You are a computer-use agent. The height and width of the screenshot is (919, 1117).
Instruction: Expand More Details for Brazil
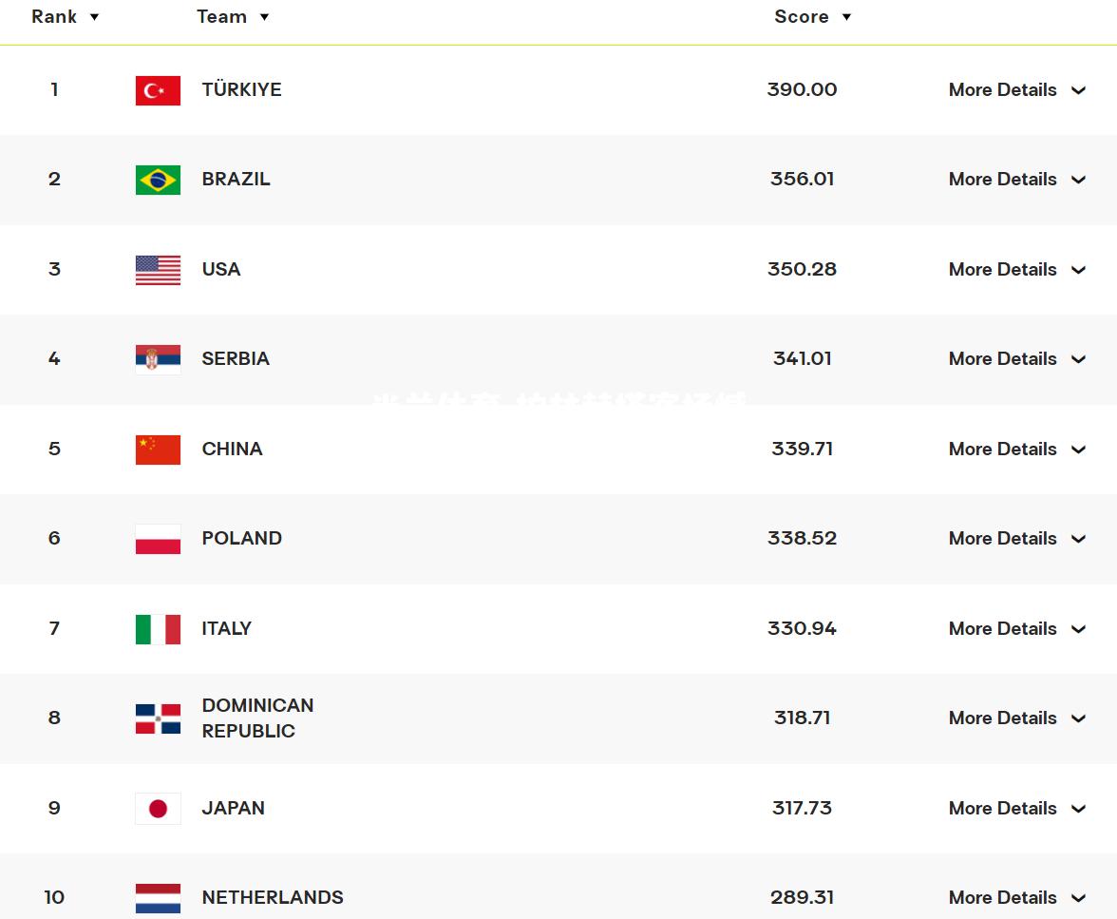pyautogui.click(x=1017, y=179)
